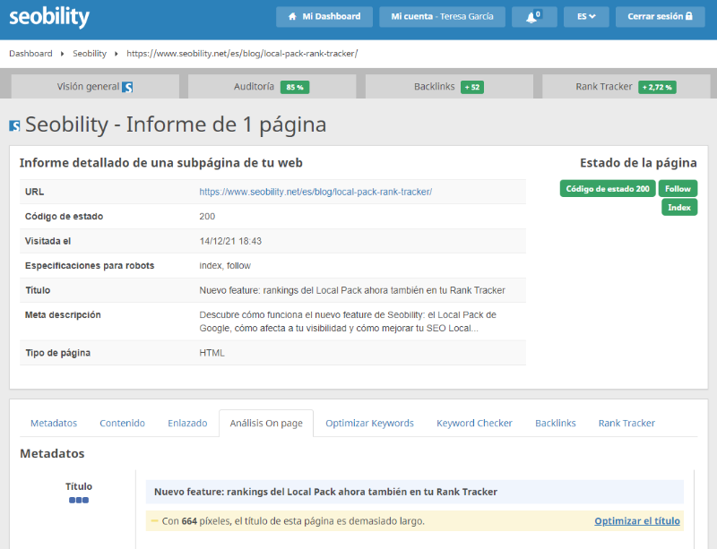Switch to Auditoría tab
The height and width of the screenshot is (549, 717).
click(x=272, y=86)
